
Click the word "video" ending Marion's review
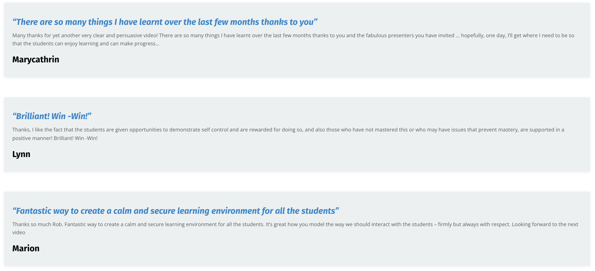[x=19, y=233]
